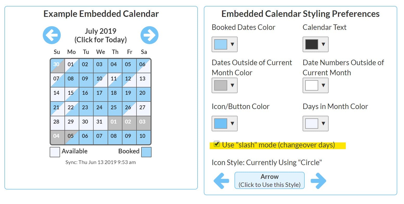Image resolution: width=404 pixels, height=204 pixels.
Task: Open the Booked Dates Color dropdown
Action: [233, 44]
